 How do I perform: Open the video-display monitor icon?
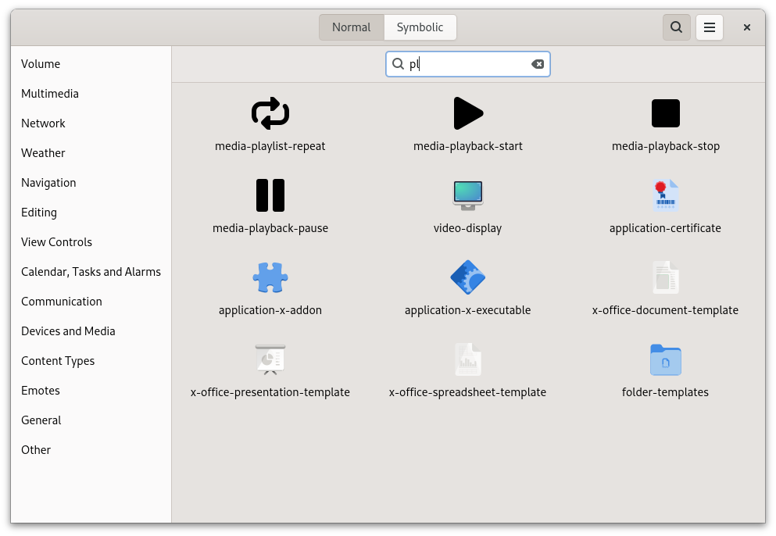coord(467,195)
